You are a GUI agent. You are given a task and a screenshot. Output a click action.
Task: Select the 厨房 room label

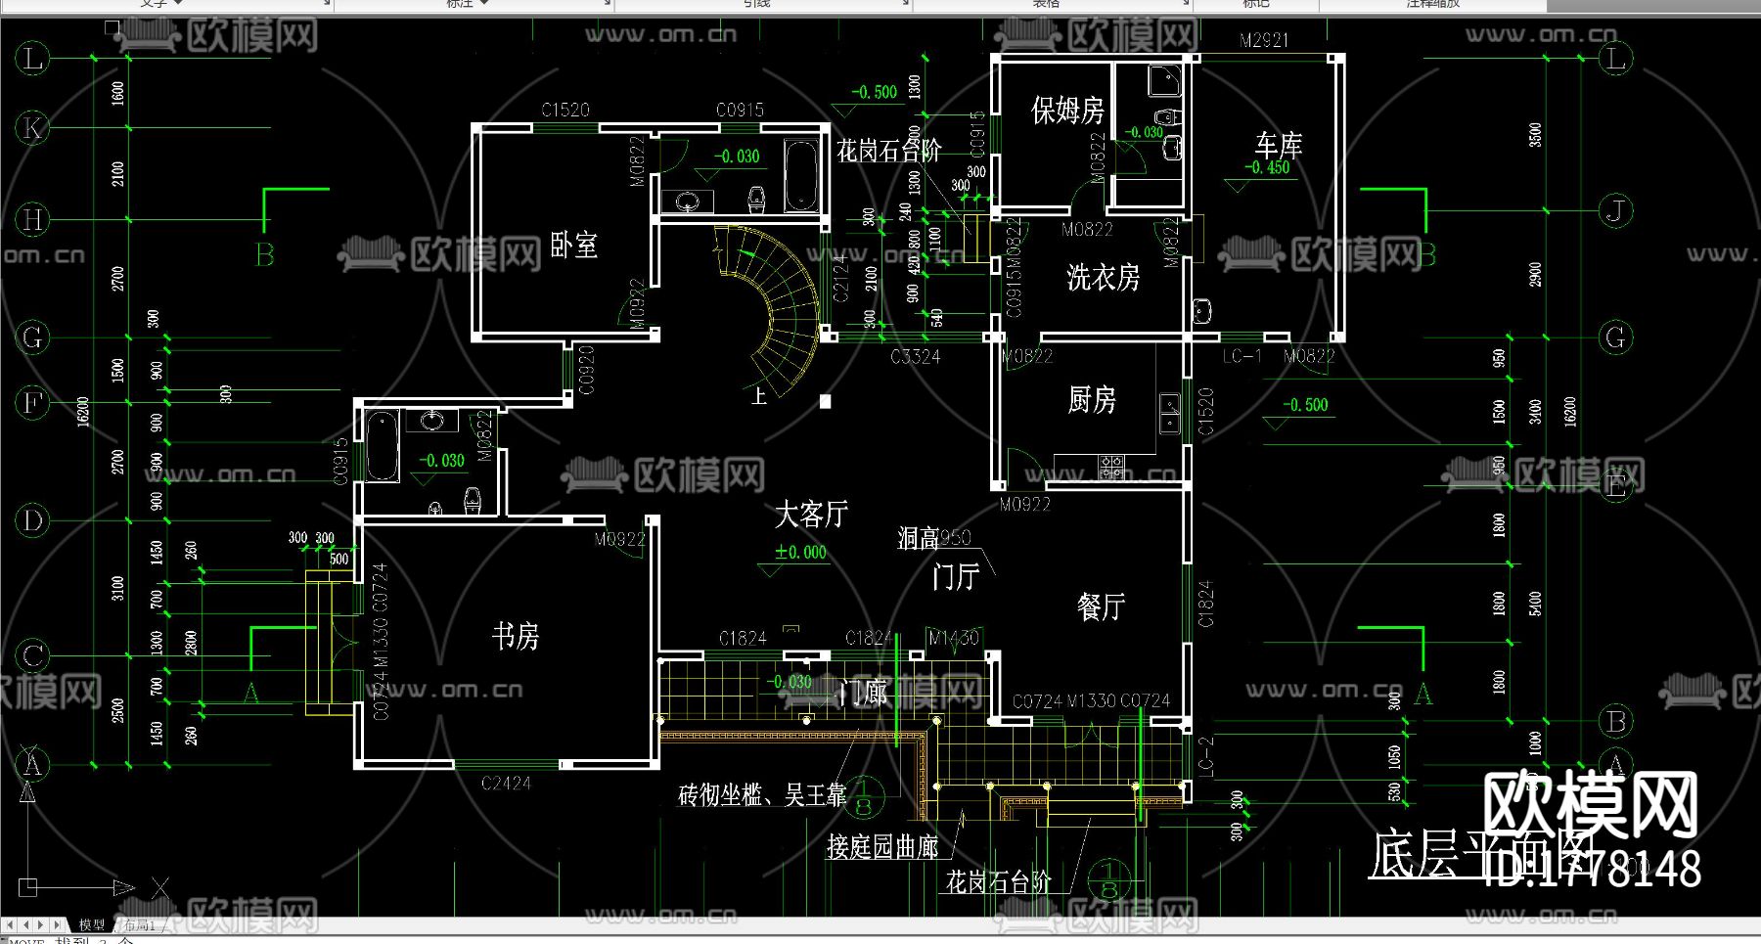[1092, 399]
